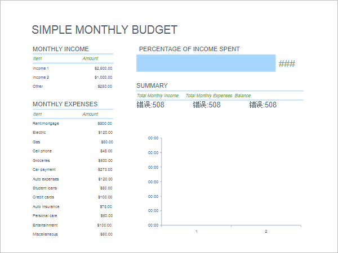Select the Auto Insurance amount $78.00
Image resolution: width=338 pixels, height=253 pixels.
click(x=106, y=206)
